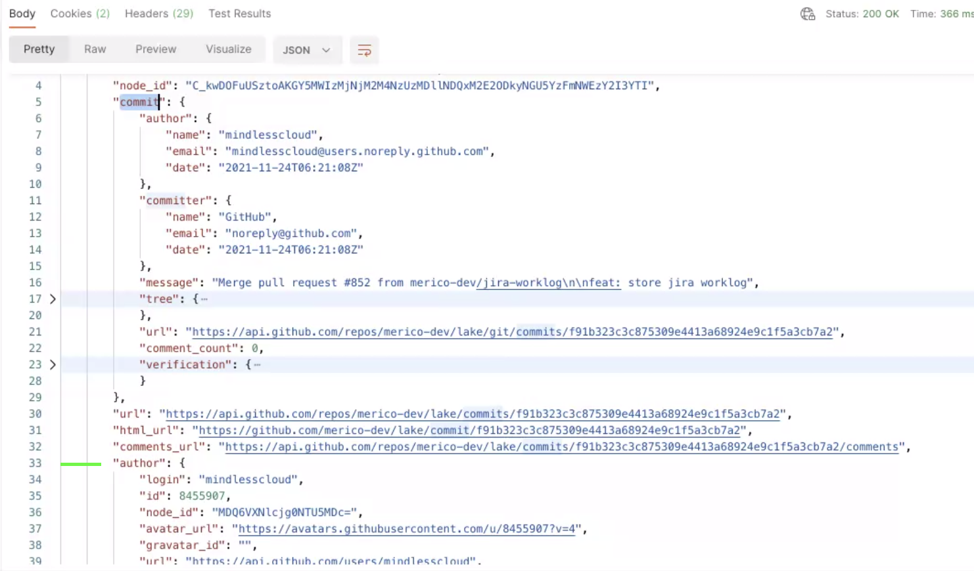
Task: Open the comments_url link on line 32
Action: tap(562, 447)
